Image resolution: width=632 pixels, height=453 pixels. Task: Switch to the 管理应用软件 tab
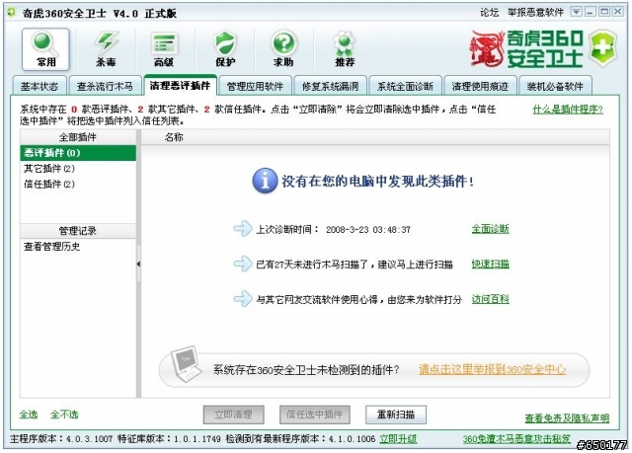(255, 86)
